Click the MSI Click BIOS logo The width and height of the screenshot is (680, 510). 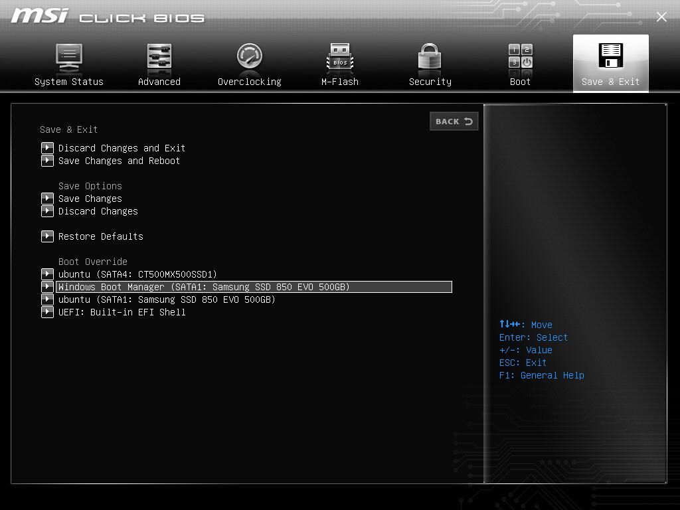[x=107, y=16]
